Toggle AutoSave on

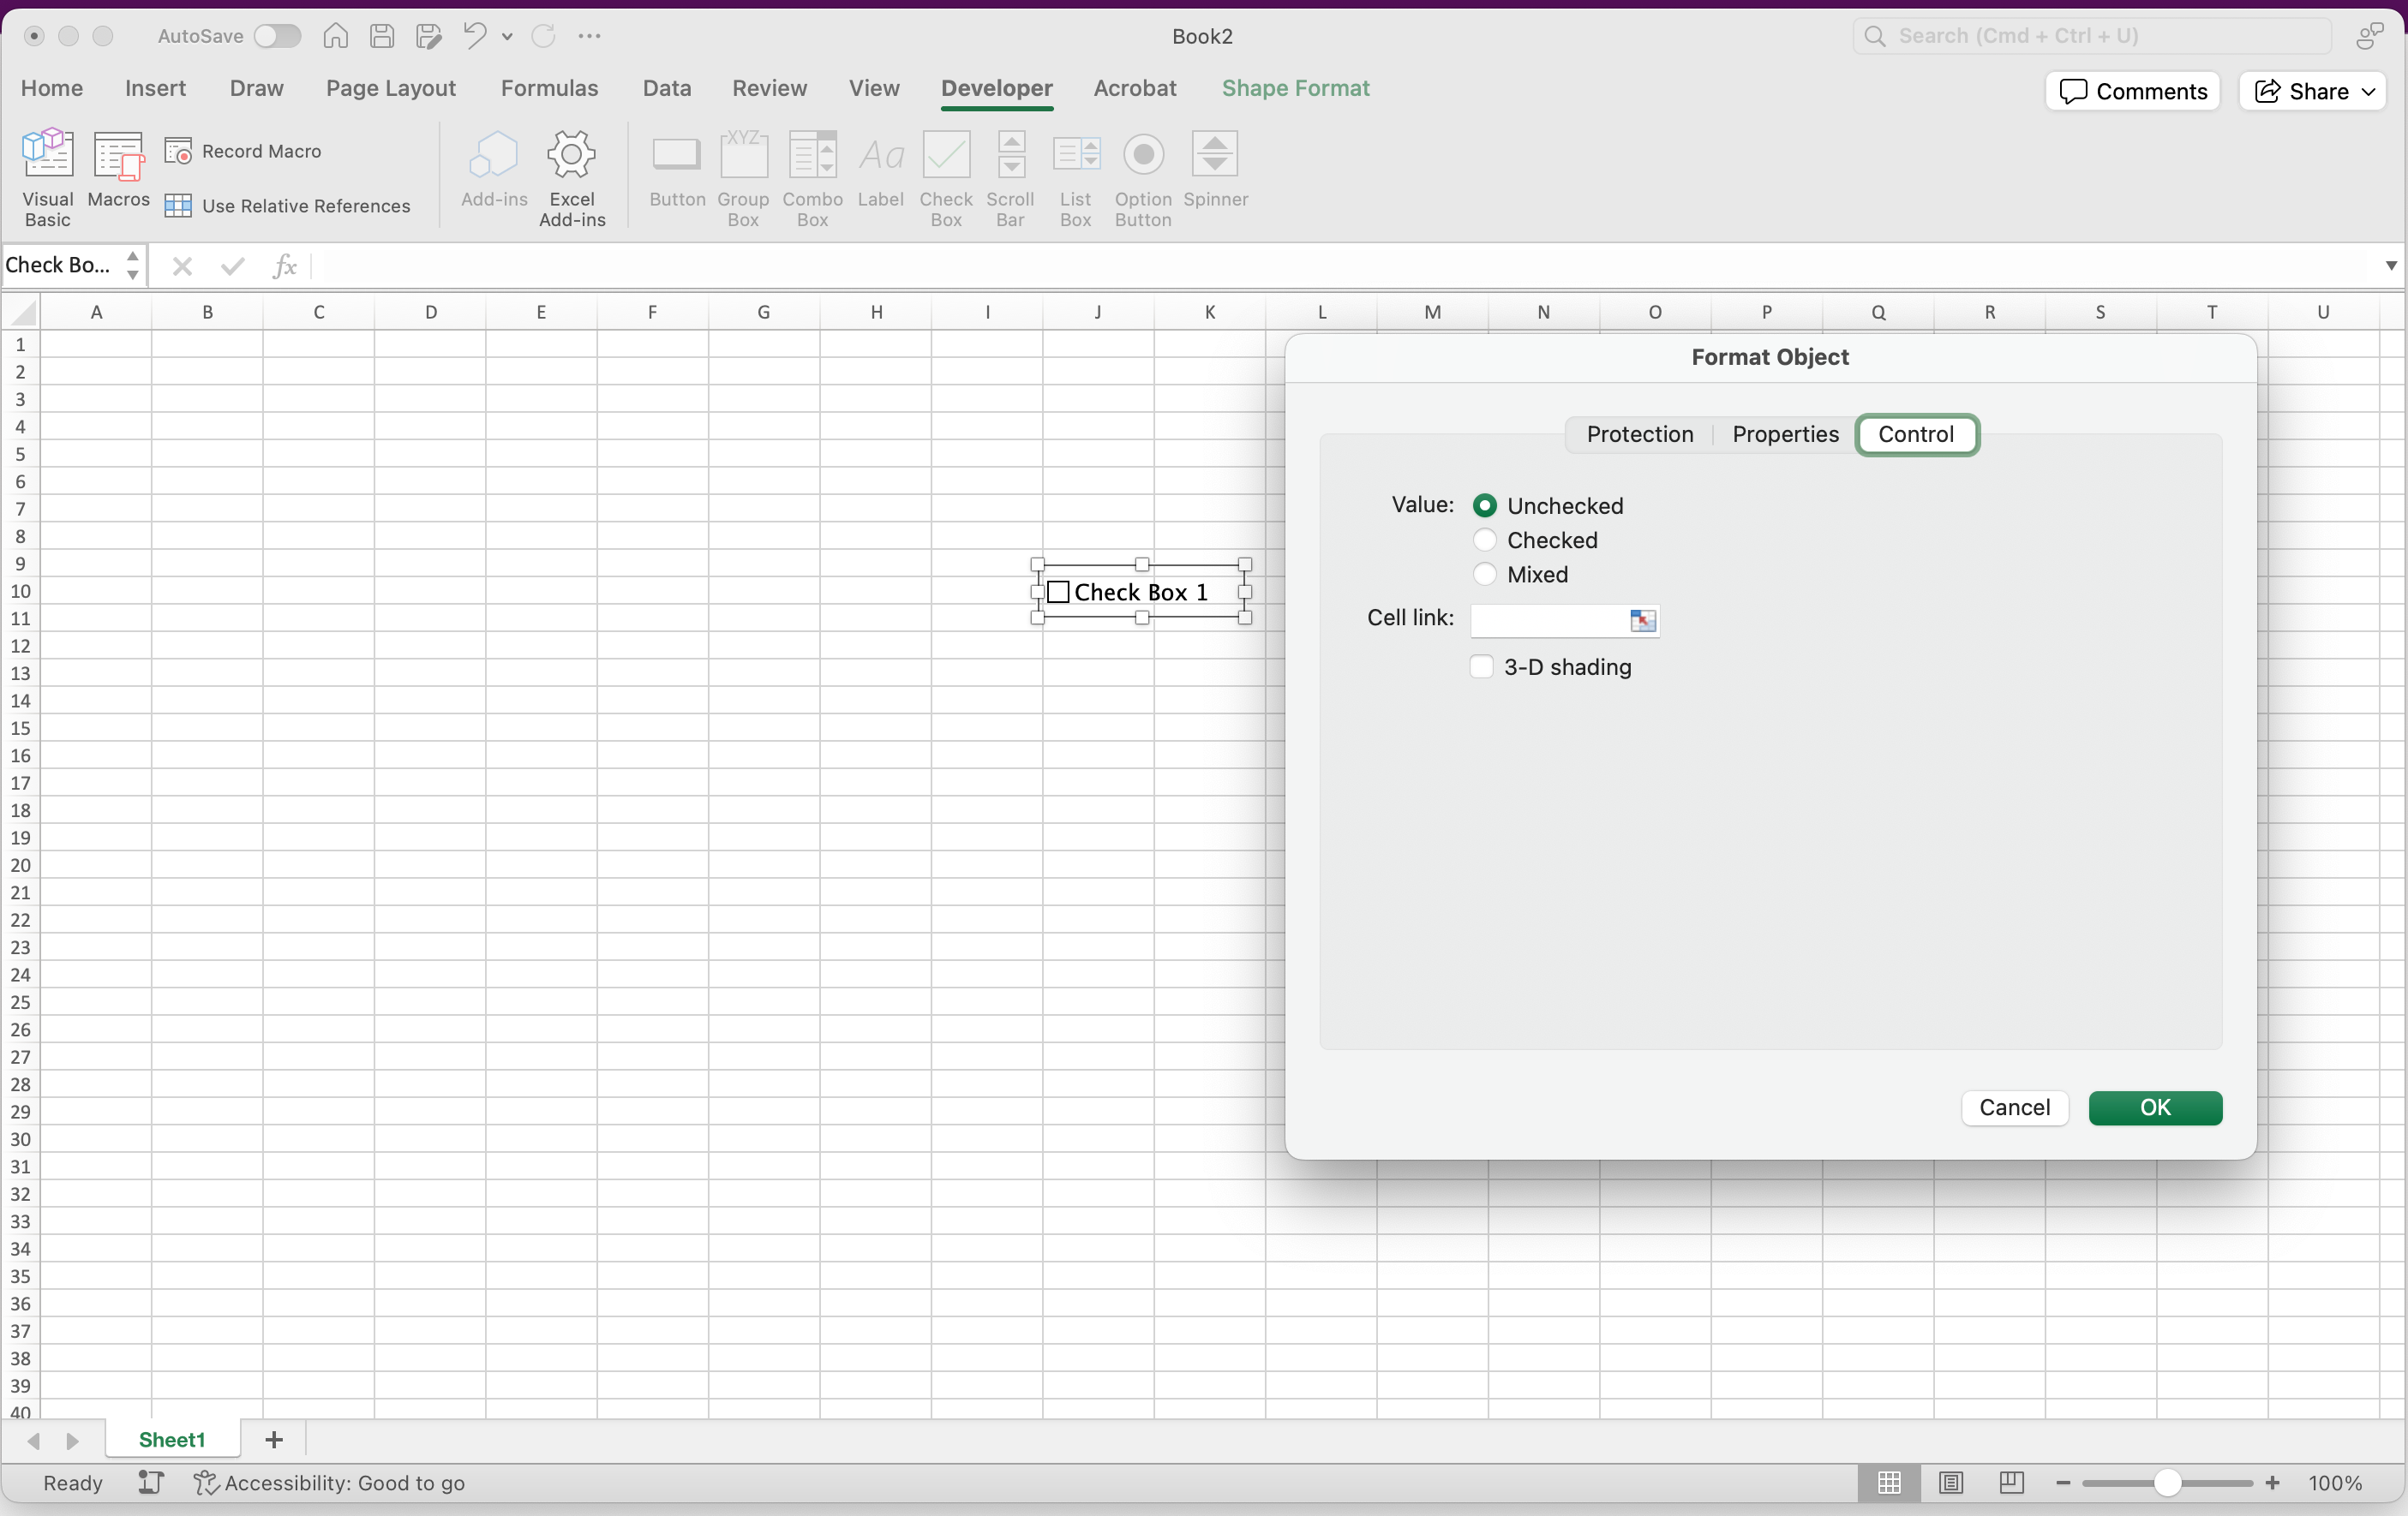[278, 36]
